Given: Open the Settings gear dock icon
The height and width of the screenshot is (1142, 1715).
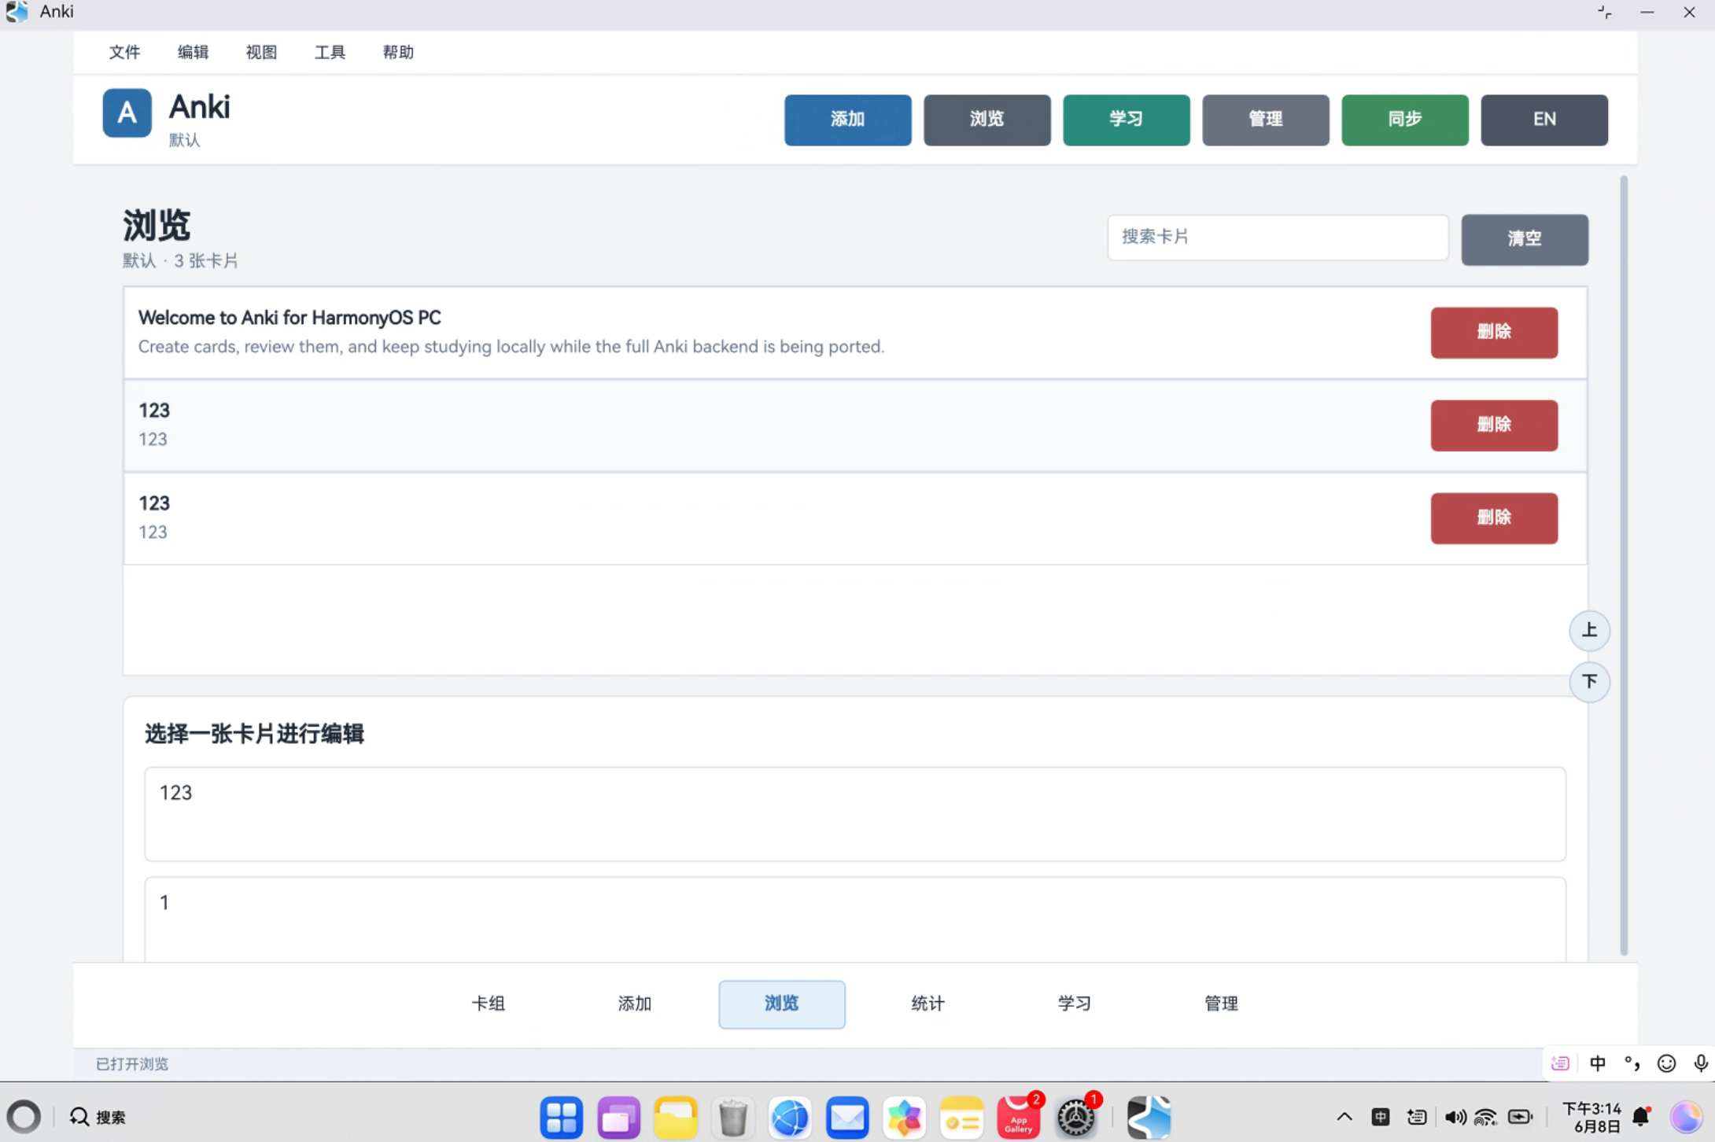Looking at the screenshot, I should tap(1076, 1117).
